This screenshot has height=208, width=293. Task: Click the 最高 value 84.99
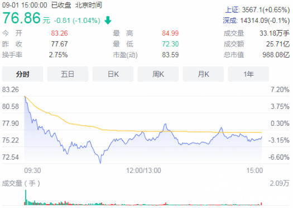[170, 33]
